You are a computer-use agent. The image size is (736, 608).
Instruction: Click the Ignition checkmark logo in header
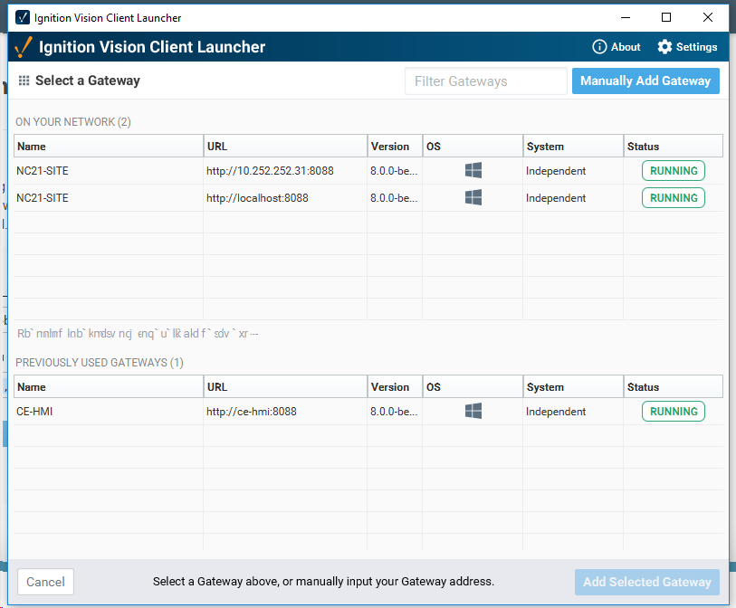click(x=24, y=47)
